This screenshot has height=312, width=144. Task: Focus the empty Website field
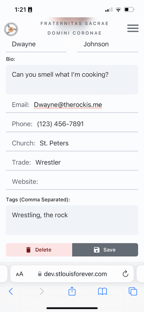coord(72,182)
